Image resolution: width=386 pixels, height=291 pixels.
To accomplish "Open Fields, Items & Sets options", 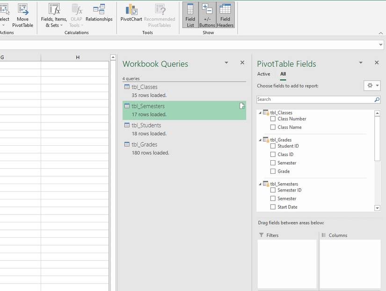I will 53,14.
